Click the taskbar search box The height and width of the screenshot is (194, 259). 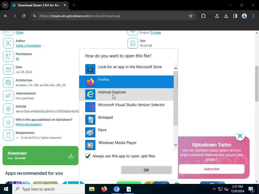[x=48, y=189]
